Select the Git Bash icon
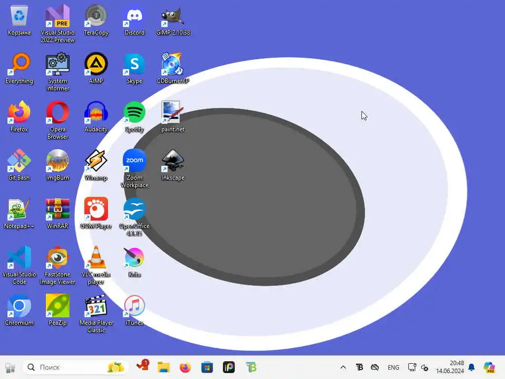 point(19,165)
